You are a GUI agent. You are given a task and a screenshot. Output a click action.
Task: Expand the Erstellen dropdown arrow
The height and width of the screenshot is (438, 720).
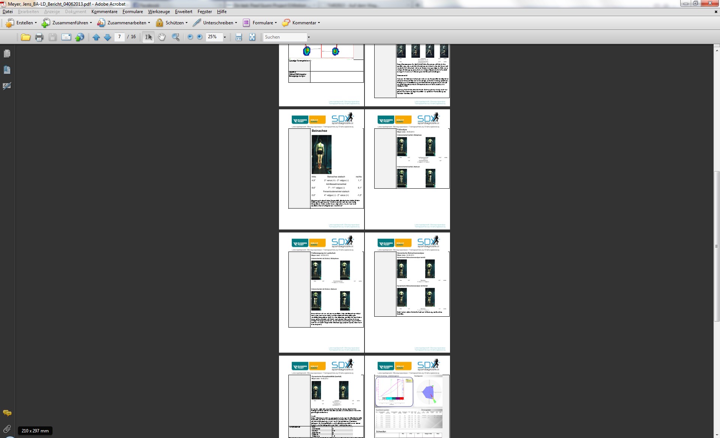point(36,23)
